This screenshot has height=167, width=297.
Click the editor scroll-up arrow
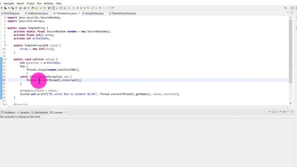291,18
